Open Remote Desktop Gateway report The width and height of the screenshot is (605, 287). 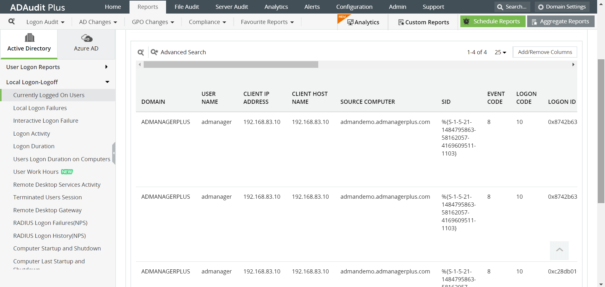point(47,210)
